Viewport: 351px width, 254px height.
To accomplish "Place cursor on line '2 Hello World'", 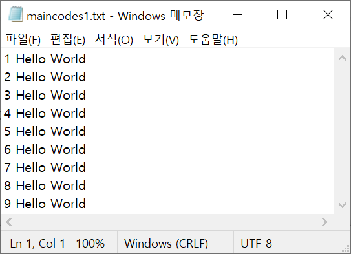I will (45, 77).
